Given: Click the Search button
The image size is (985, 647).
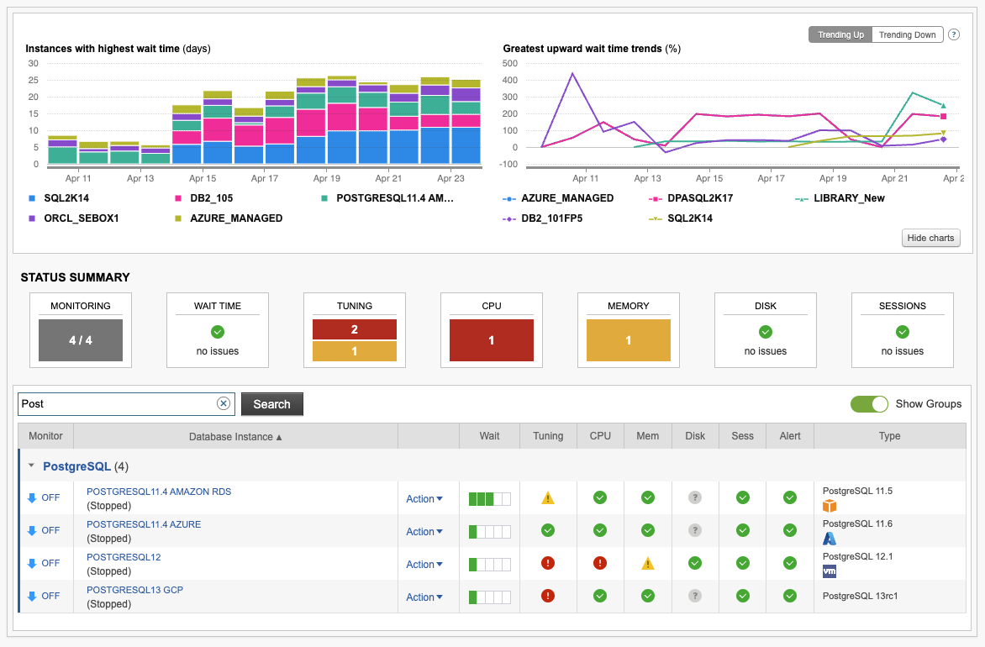Looking at the screenshot, I should point(272,404).
